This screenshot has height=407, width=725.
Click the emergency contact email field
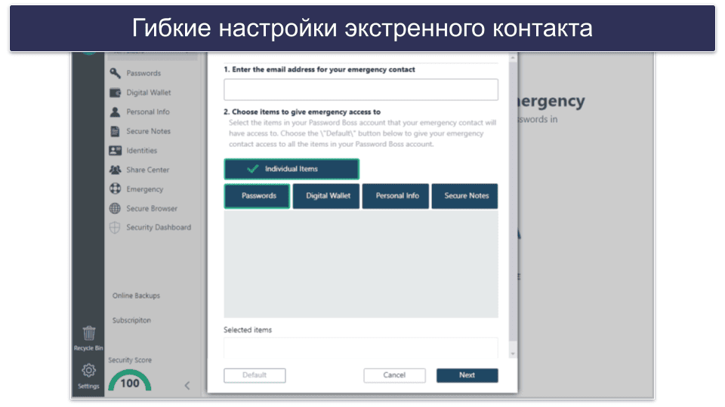pos(361,90)
